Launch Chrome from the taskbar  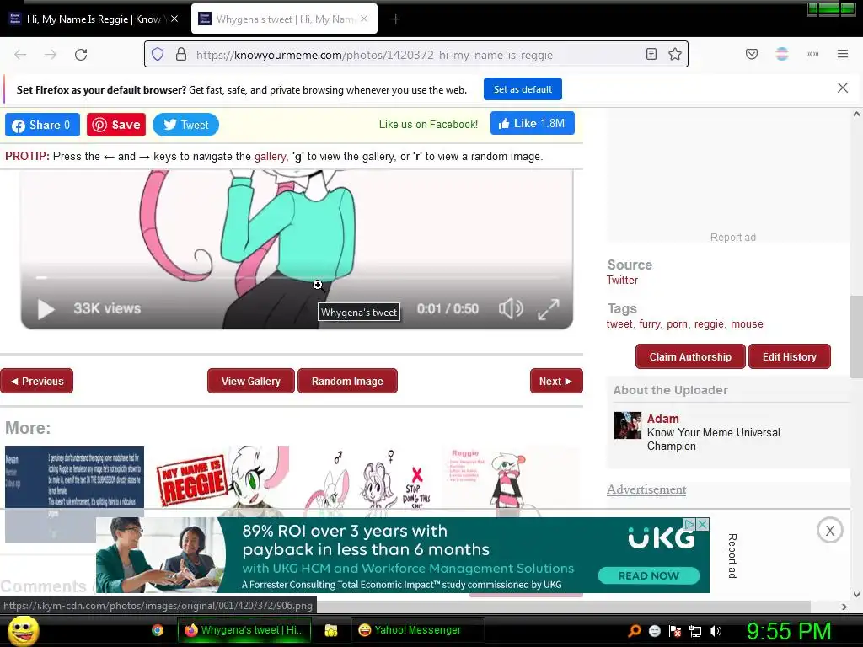[158, 630]
